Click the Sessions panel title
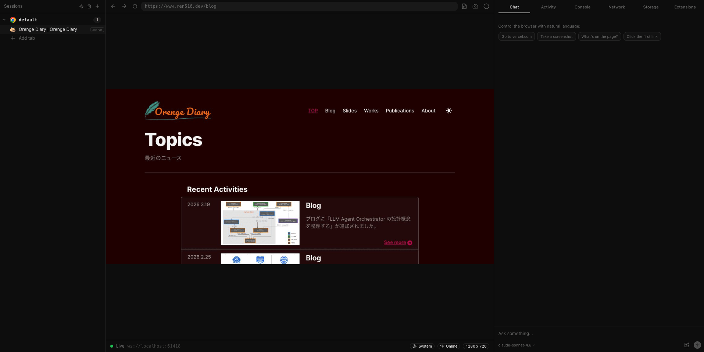The width and height of the screenshot is (704, 352). pyautogui.click(x=13, y=6)
